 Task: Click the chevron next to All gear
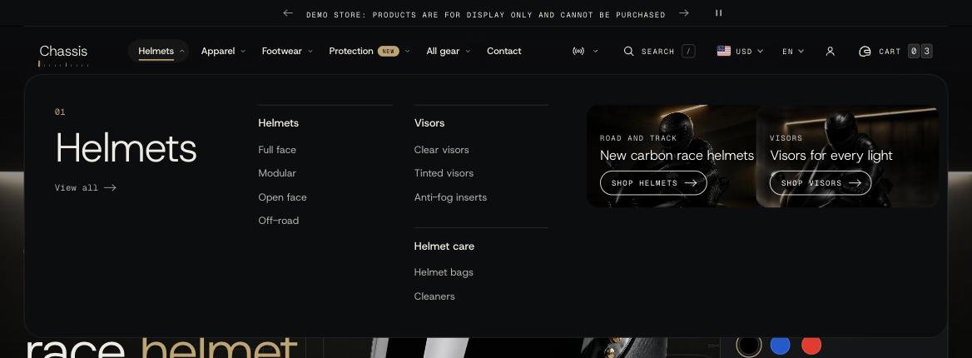click(x=468, y=52)
